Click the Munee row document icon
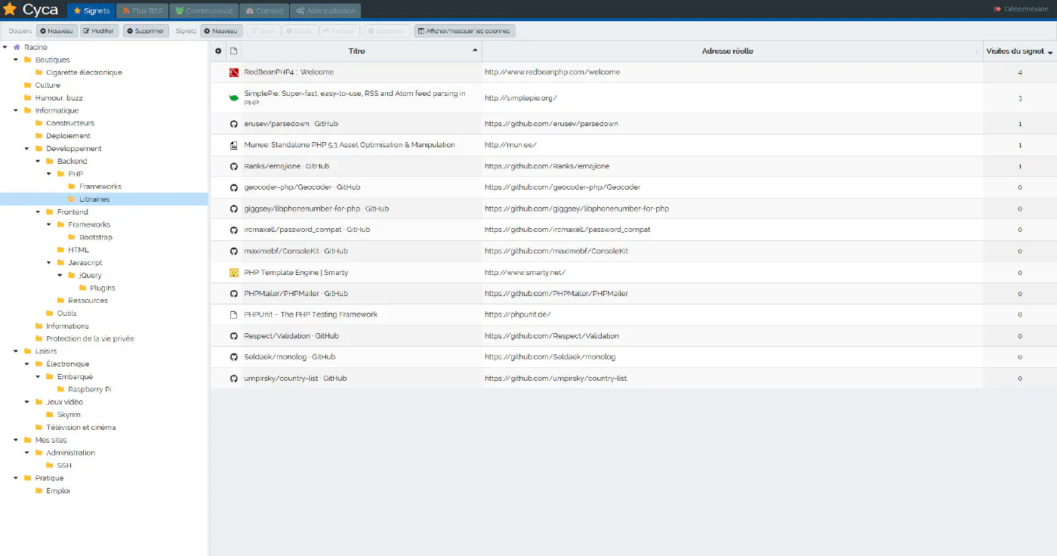Image resolution: width=1057 pixels, height=556 pixels. pos(233,145)
